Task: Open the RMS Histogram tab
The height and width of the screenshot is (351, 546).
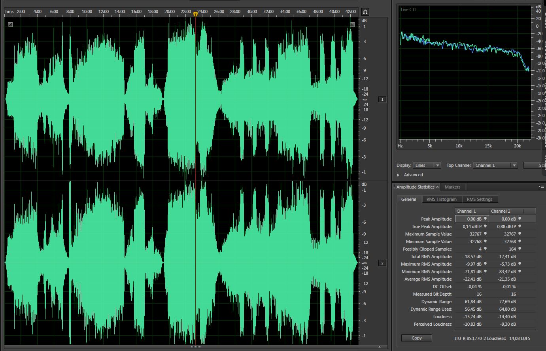Action: [x=441, y=199]
